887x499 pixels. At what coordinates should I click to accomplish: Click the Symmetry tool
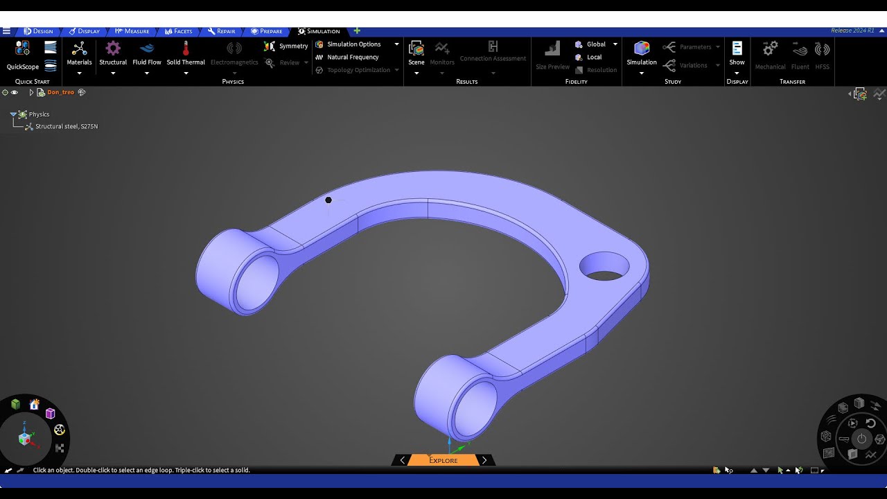[x=286, y=46]
